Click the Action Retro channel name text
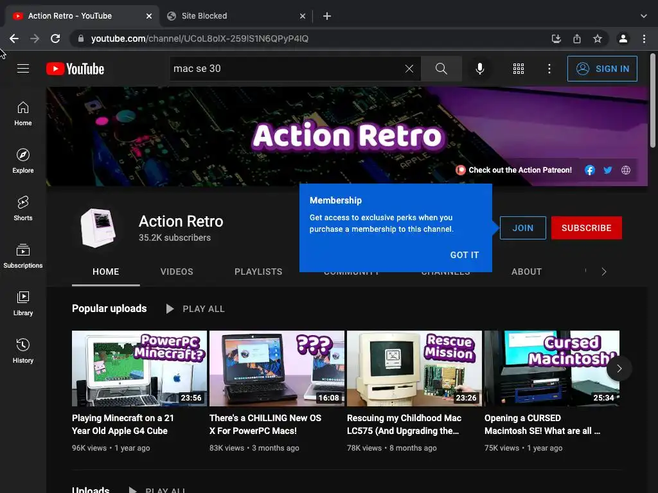 181,221
